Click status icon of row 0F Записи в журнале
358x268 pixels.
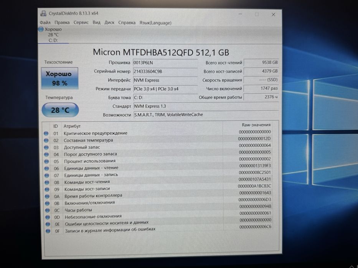coord(48,231)
